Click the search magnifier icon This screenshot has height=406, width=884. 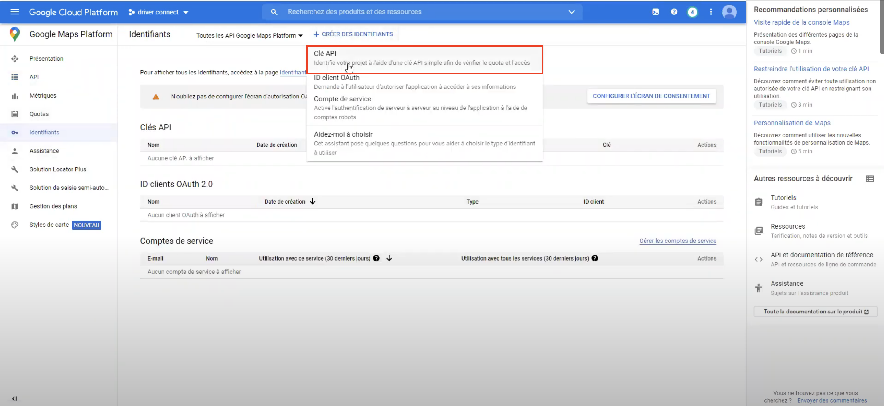pyautogui.click(x=274, y=12)
